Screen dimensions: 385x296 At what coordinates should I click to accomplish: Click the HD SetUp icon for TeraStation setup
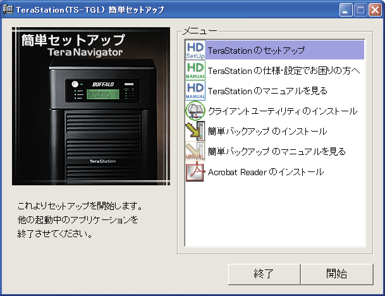[x=195, y=50]
